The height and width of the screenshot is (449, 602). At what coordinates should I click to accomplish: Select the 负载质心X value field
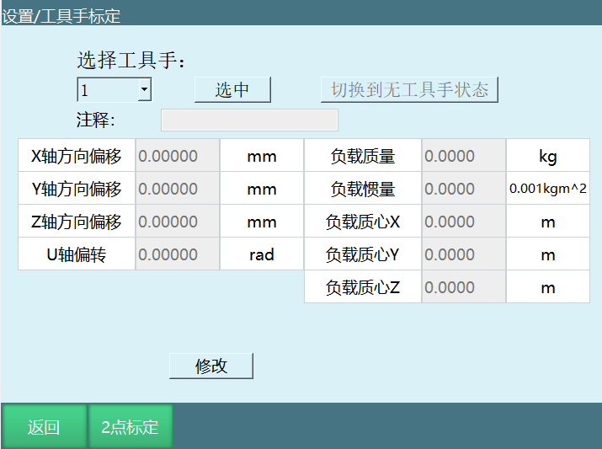pyautogui.click(x=463, y=222)
